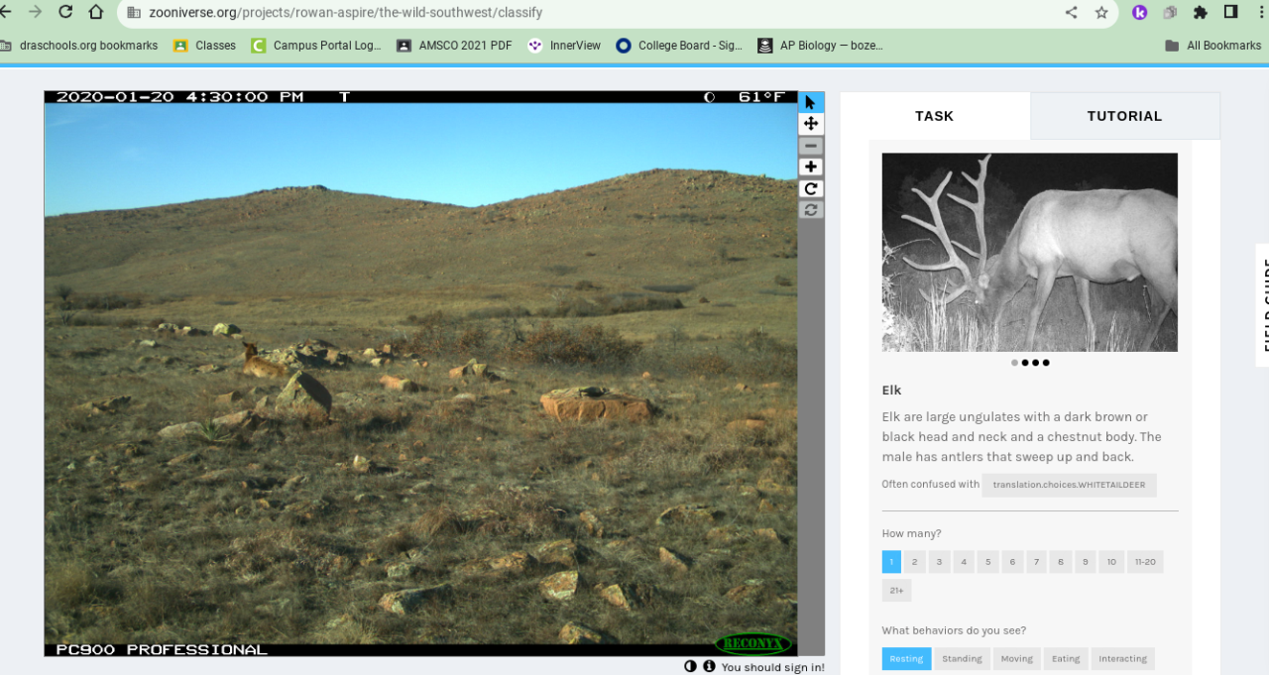Go forward in browser history
The width and height of the screenshot is (1269, 675).
(x=36, y=12)
